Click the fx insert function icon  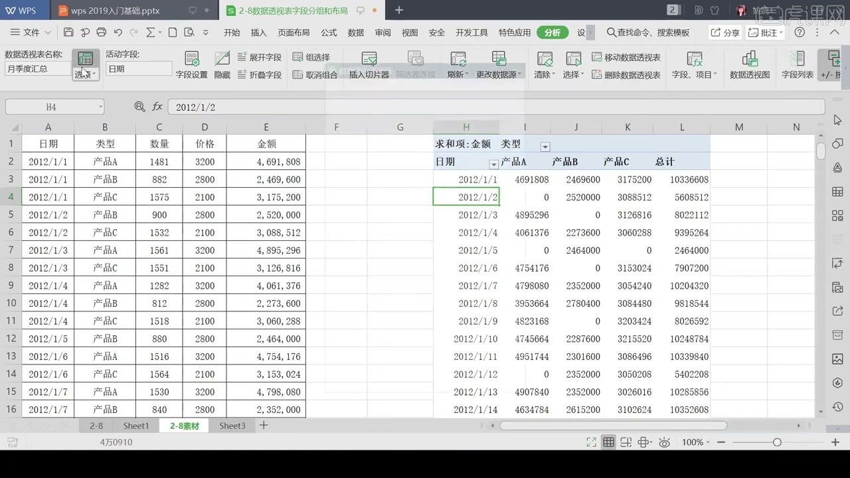tap(157, 106)
